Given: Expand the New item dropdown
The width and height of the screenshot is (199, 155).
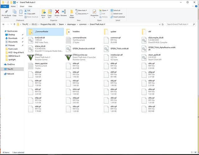Looking at the screenshot, I should [x=81, y=10].
